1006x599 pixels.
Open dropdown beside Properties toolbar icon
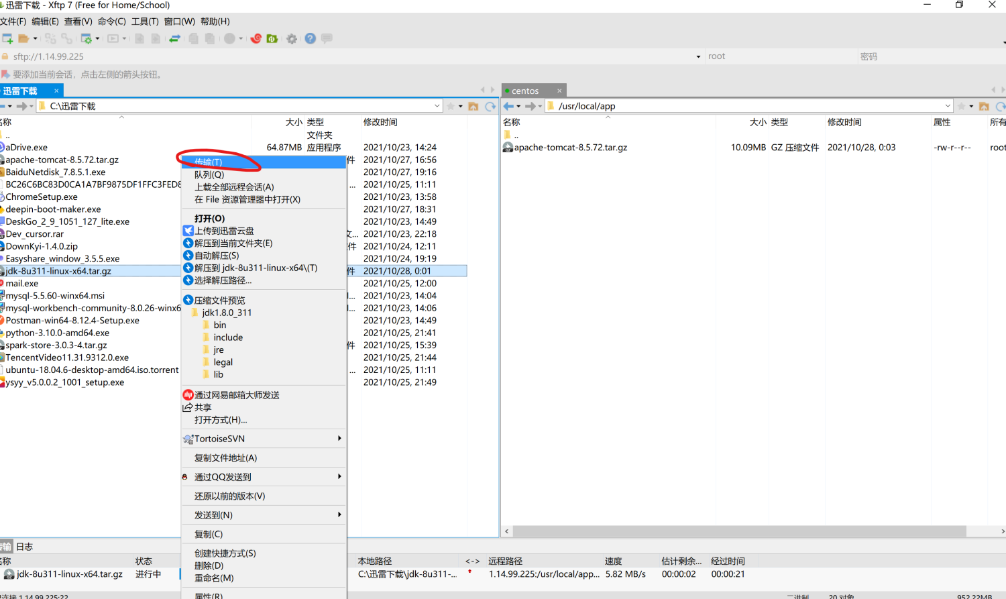tap(97, 39)
